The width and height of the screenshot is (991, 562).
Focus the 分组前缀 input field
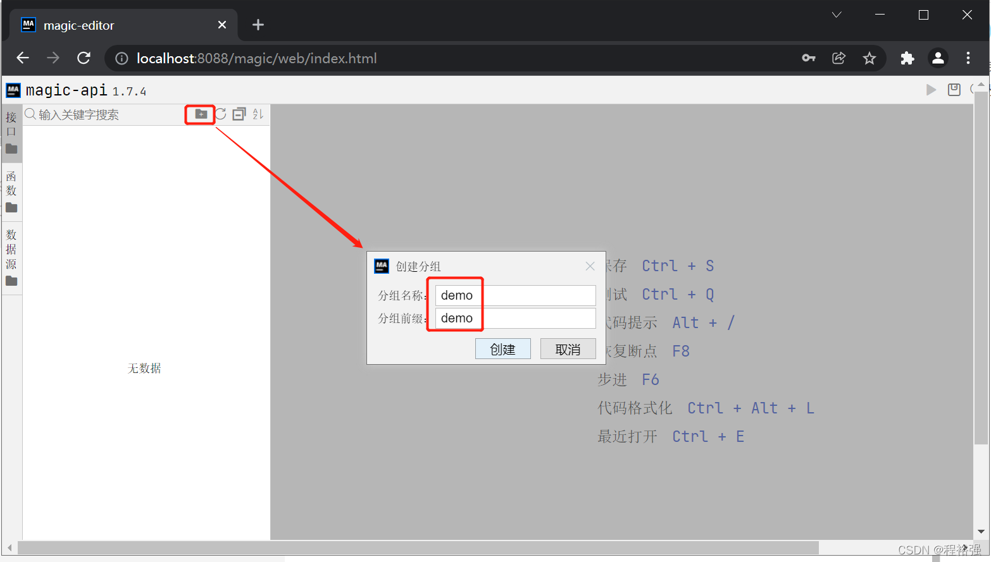pyautogui.click(x=515, y=318)
